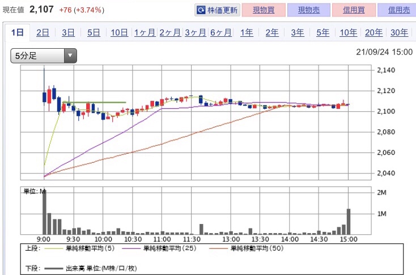This screenshot has height=275, width=416.
Task: View the 3年 chart range
Action: [x=298, y=33]
